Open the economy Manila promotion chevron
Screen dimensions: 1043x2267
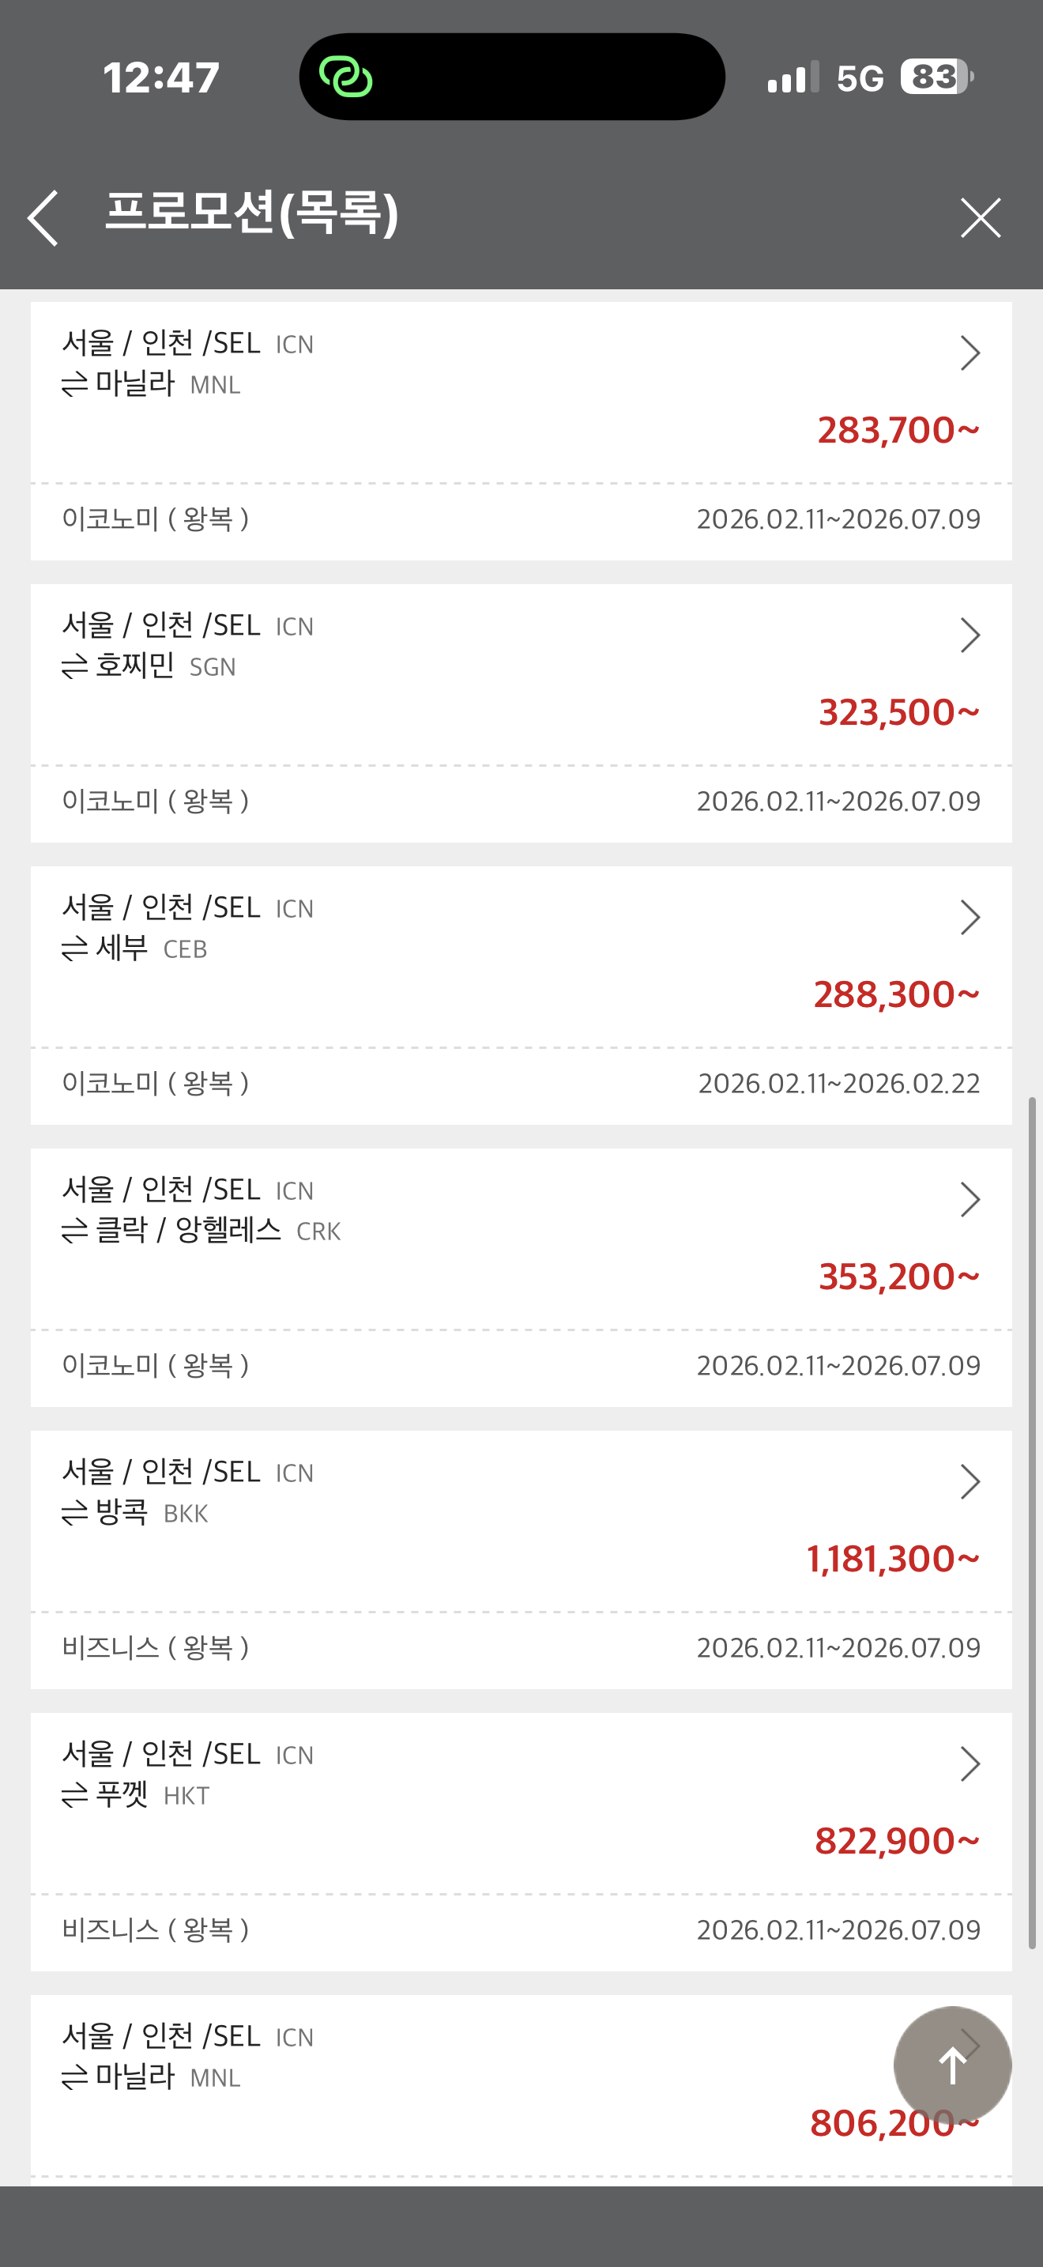[970, 353]
